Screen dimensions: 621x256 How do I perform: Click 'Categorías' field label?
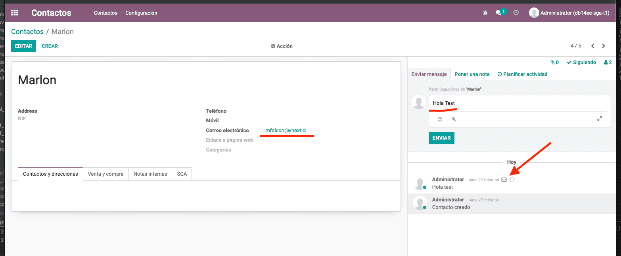(218, 150)
